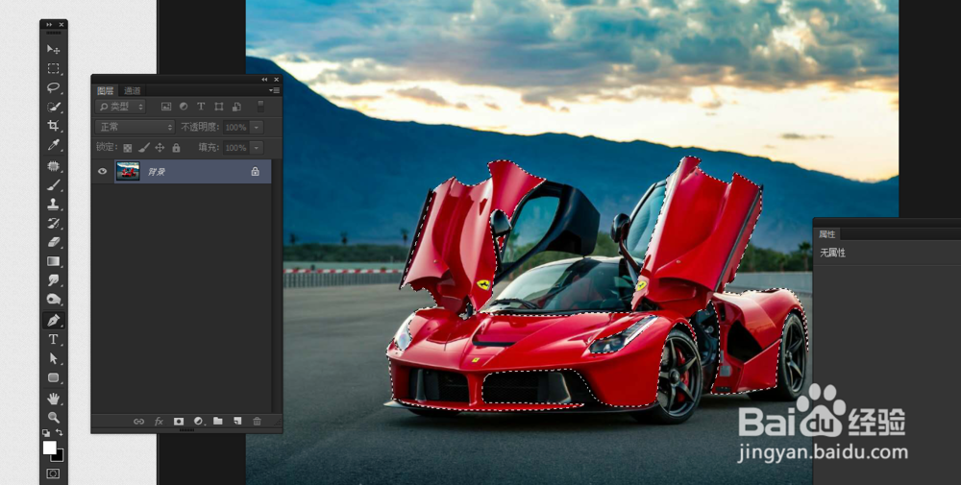This screenshot has width=961, height=485.
Task: Select the 背景 layer thumbnail
Action: point(128,172)
